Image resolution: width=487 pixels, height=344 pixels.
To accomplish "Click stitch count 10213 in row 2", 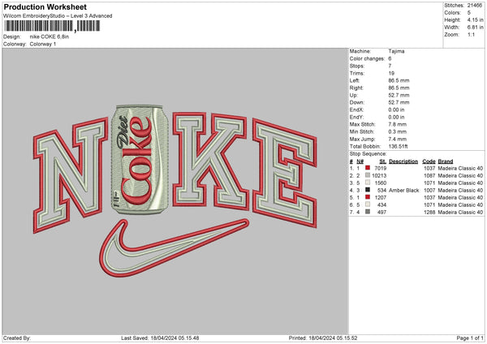I will [379, 175].
